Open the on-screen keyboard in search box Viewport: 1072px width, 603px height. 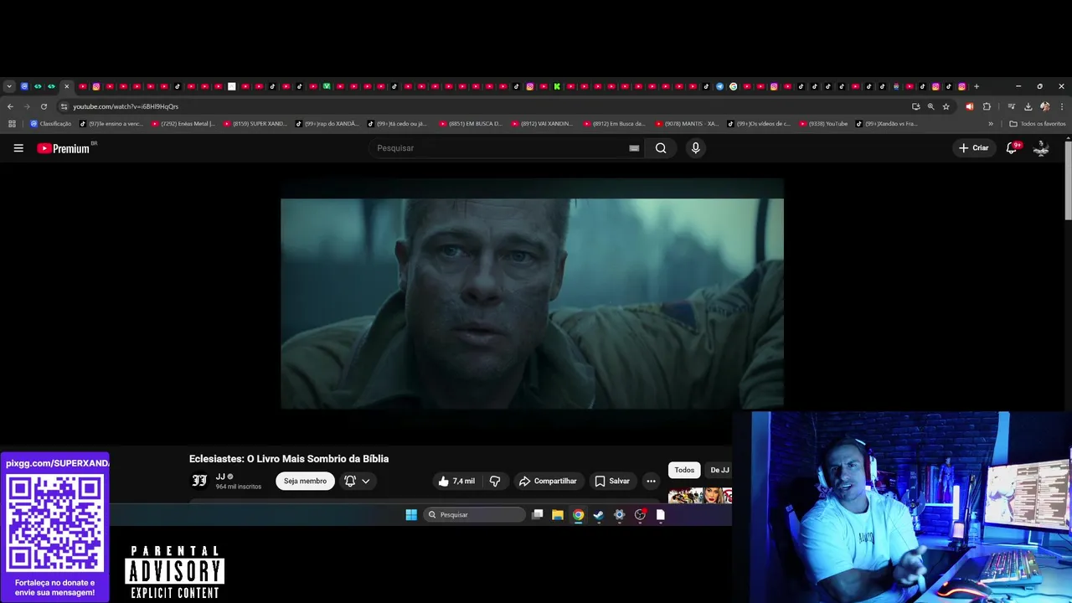(634, 148)
